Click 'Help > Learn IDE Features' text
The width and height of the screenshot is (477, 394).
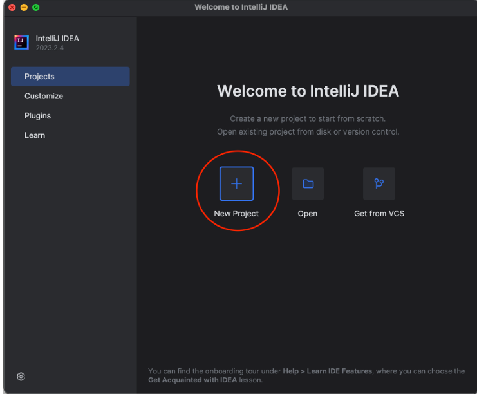click(327, 371)
